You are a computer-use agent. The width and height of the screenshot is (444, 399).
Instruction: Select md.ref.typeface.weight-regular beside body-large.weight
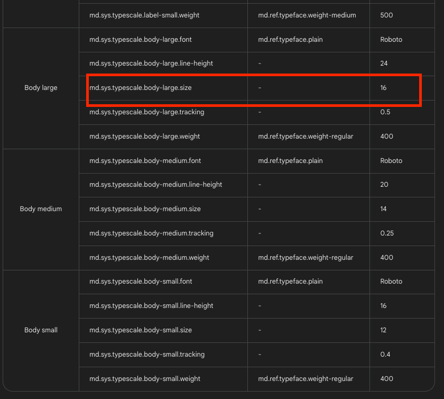point(306,136)
